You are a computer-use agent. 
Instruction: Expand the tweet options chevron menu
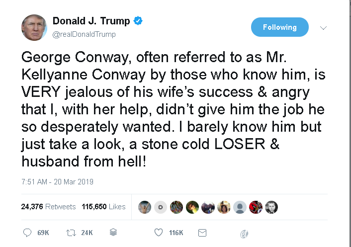324,28
